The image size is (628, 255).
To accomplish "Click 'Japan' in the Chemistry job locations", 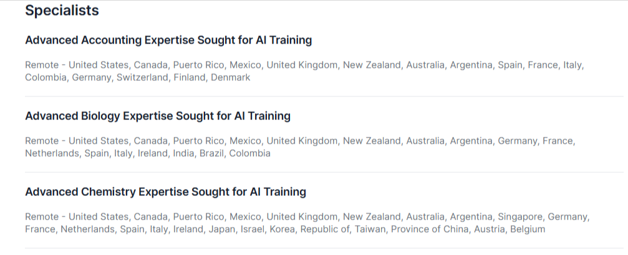I will pos(211,229).
